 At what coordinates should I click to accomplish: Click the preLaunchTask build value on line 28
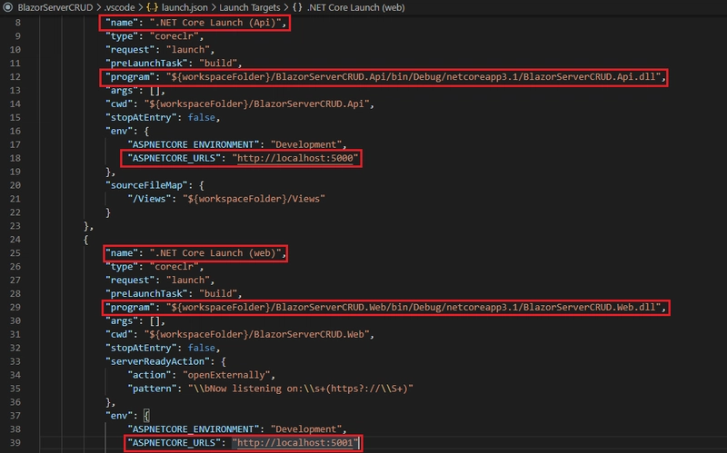pos(218,293)
